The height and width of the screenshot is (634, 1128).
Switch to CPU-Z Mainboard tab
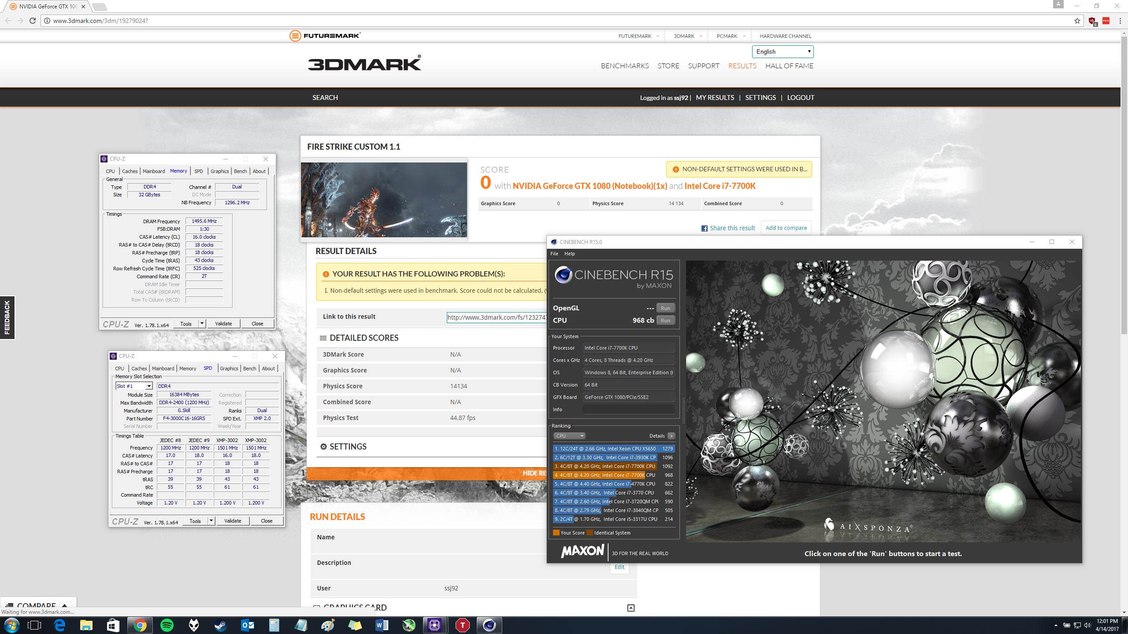click(154, 171)
